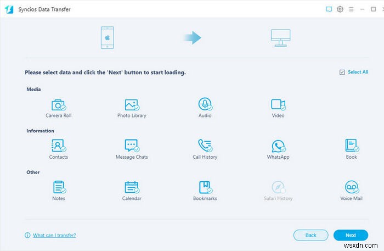This screenshot has height=251, width=384.
Task: Select the Book icon
Action: pyautogui.click(x=352, y=146)
